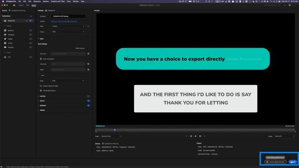Viewport: 299px width, 168px height.
Task: Open the Media File row ellipsis options
Action: (27, 21)
